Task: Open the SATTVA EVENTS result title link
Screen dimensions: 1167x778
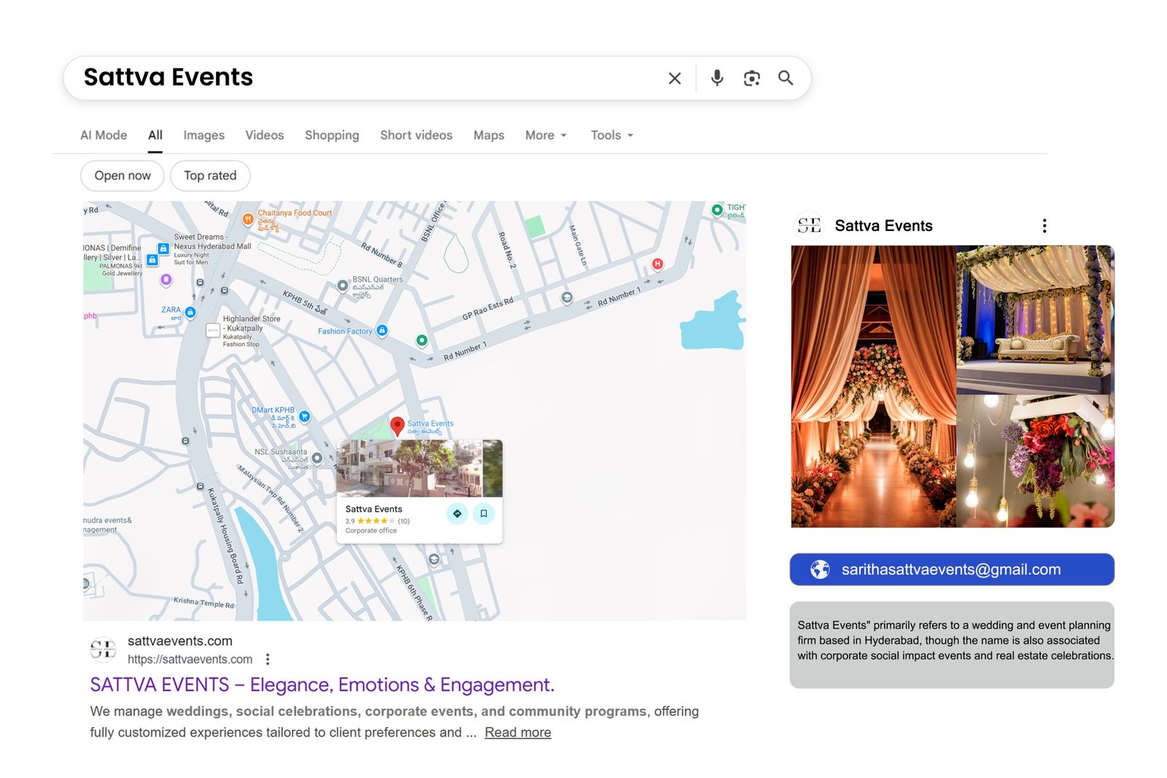Action: [322, 685]
